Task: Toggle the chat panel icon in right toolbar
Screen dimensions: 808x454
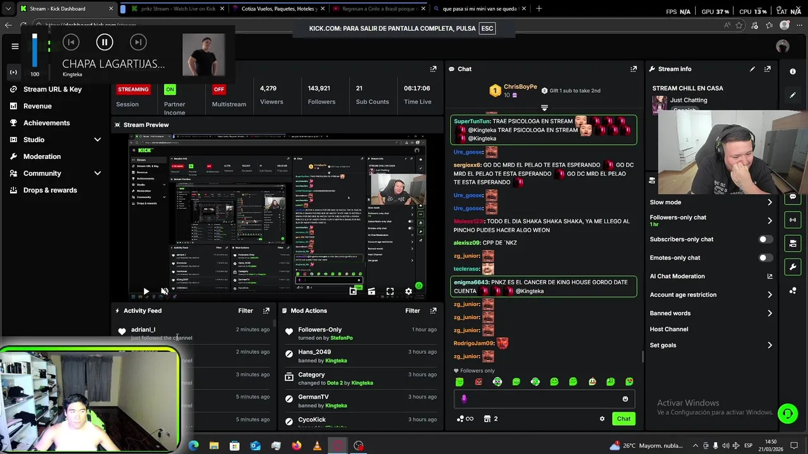Action: pyautogui.click(x=793, y=197)
